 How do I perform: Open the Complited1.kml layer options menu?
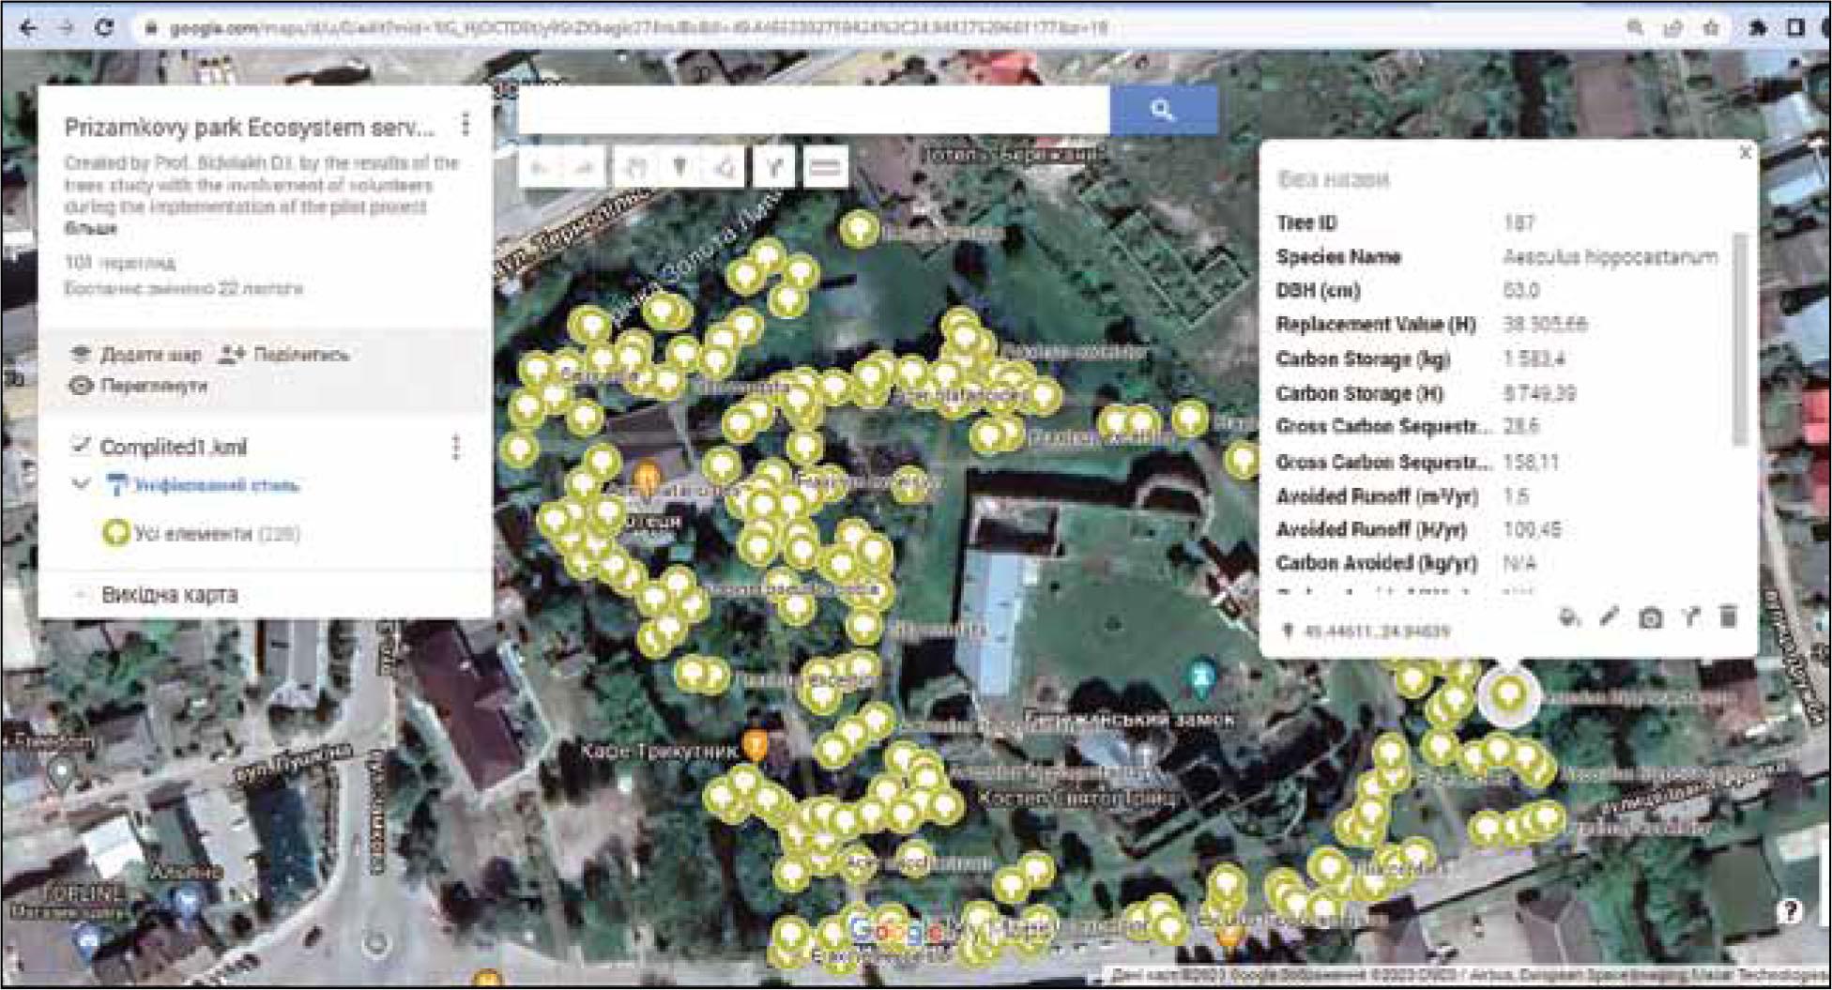pos(456,447)
